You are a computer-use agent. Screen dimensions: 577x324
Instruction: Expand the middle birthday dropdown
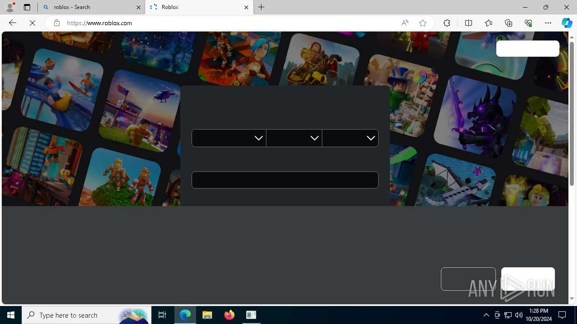pyautogui.click(x=294, y=138)
